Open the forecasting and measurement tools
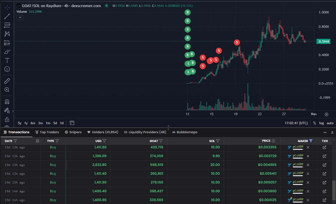The width and height of the screenshot is (336, 204). click(x=7, y=43)
